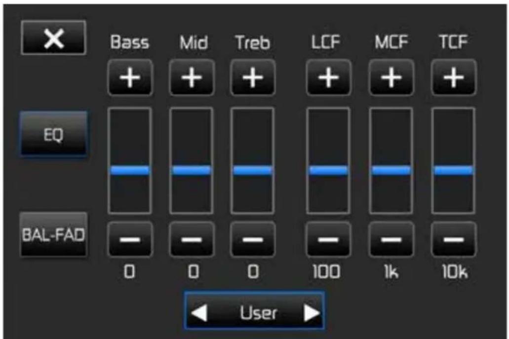
Task: Raise Treb using its plus button
Action: (253, 77)
